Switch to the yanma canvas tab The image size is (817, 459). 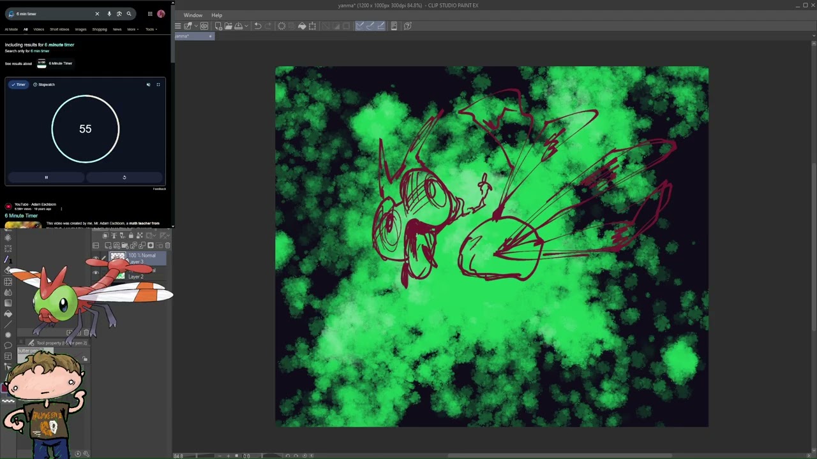193,36
